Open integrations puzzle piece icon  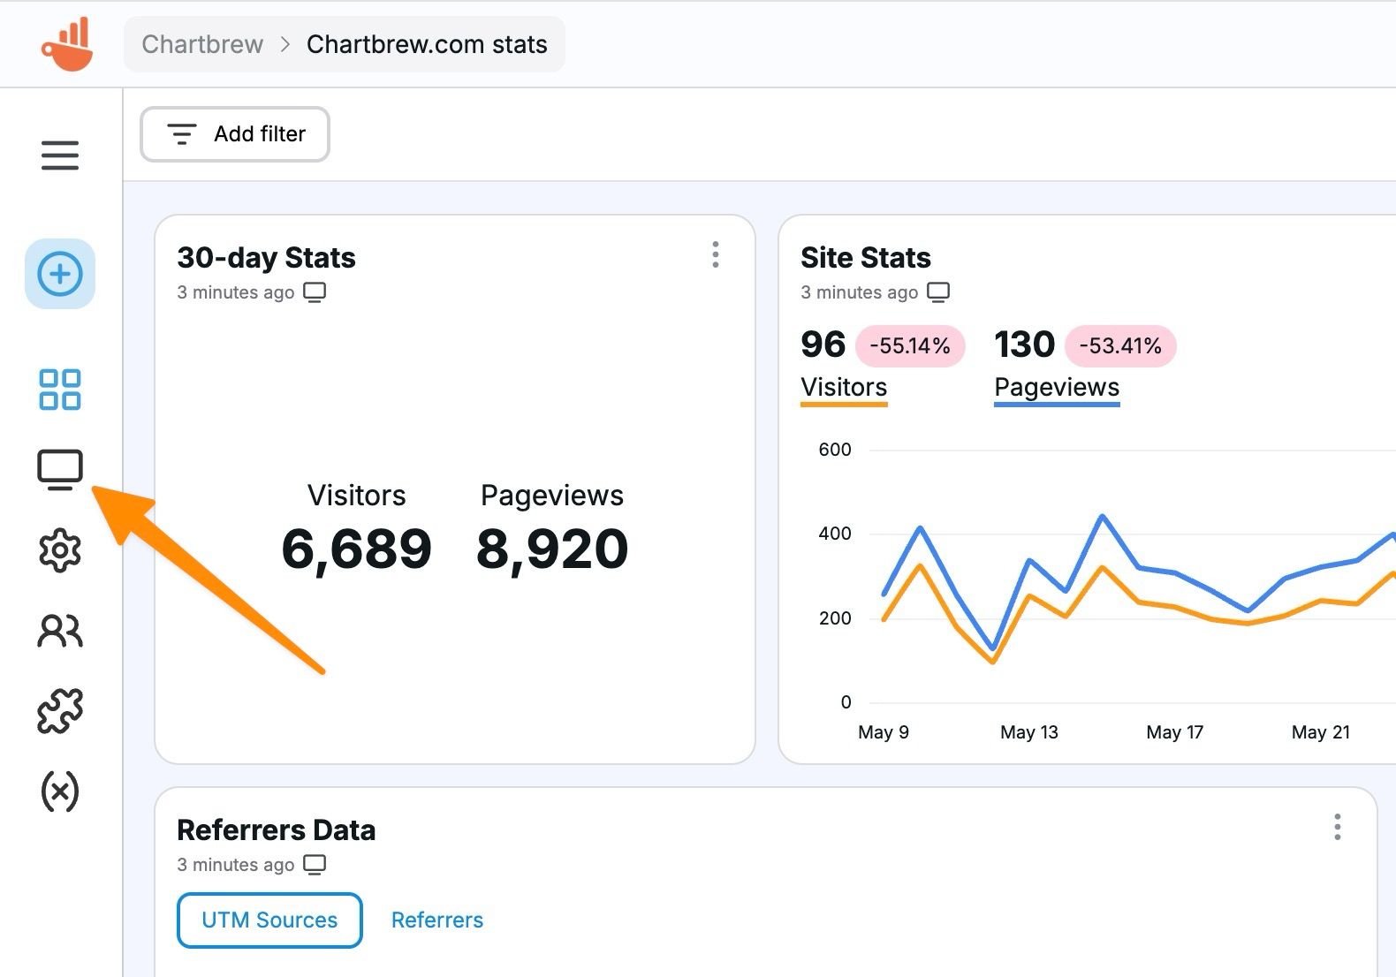click(x=60, y=711)
